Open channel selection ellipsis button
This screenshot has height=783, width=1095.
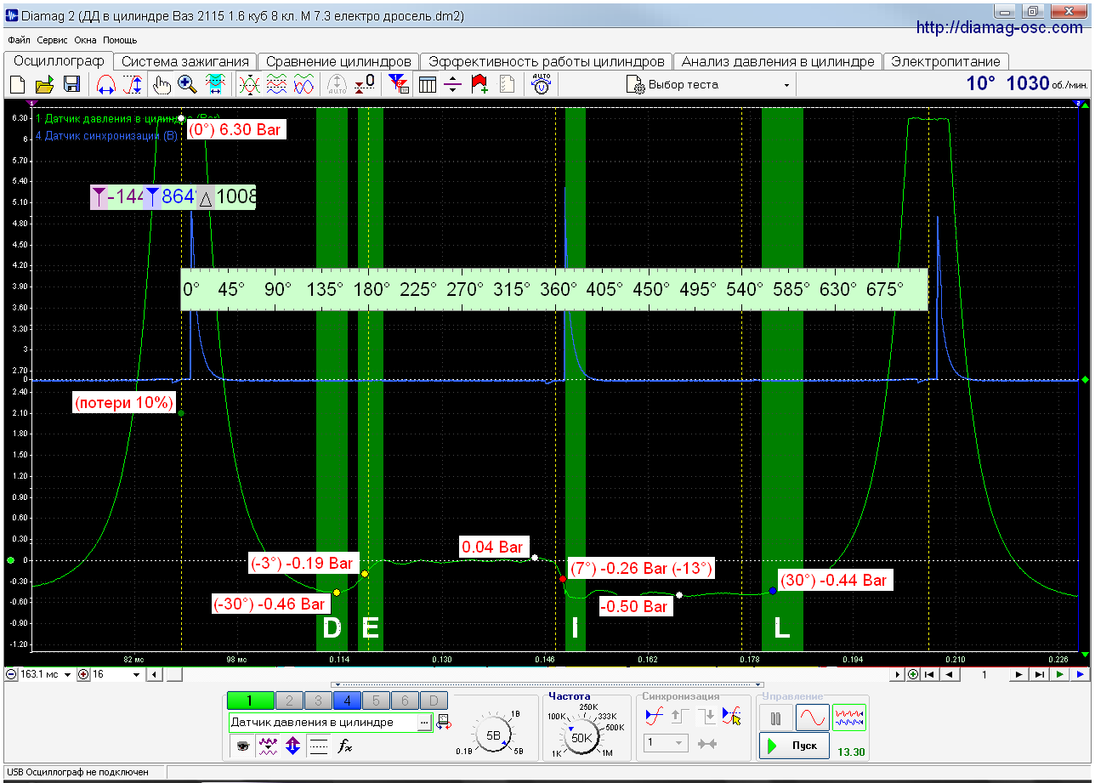[425, 722]
